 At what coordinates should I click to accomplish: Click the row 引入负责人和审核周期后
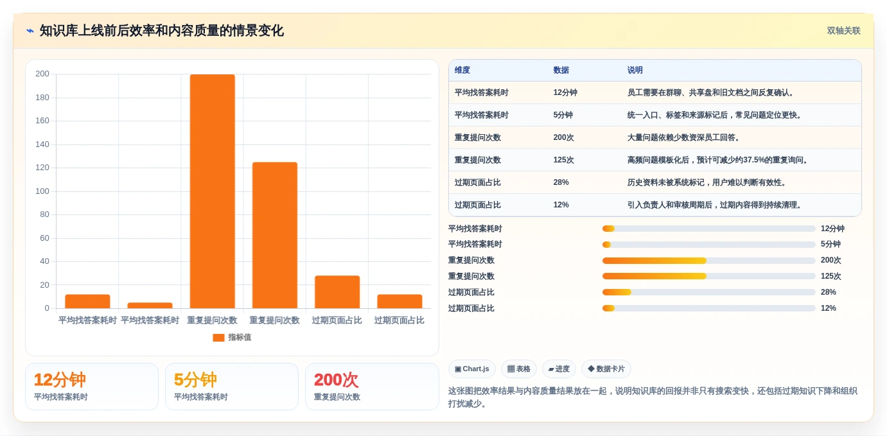pos(655,205)
